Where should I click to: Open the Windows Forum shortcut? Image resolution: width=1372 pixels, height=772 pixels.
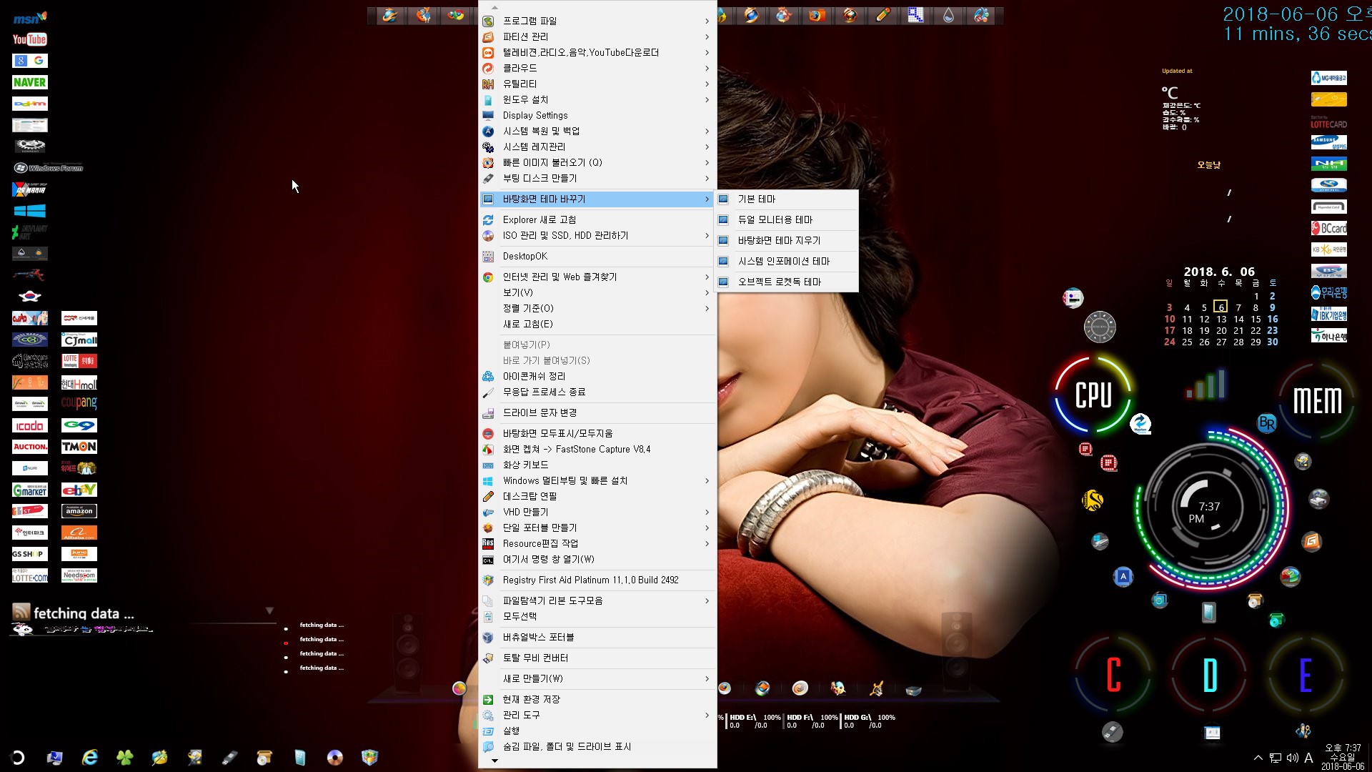49,168
